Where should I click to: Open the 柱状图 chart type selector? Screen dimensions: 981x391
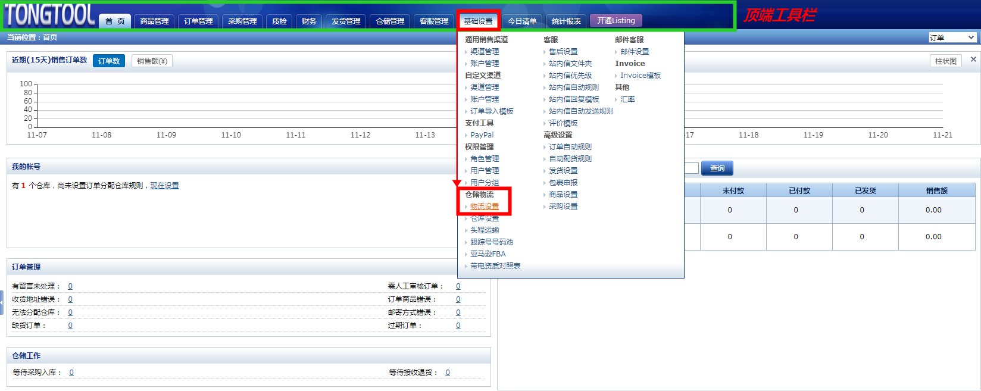click(x=945, y=61)
